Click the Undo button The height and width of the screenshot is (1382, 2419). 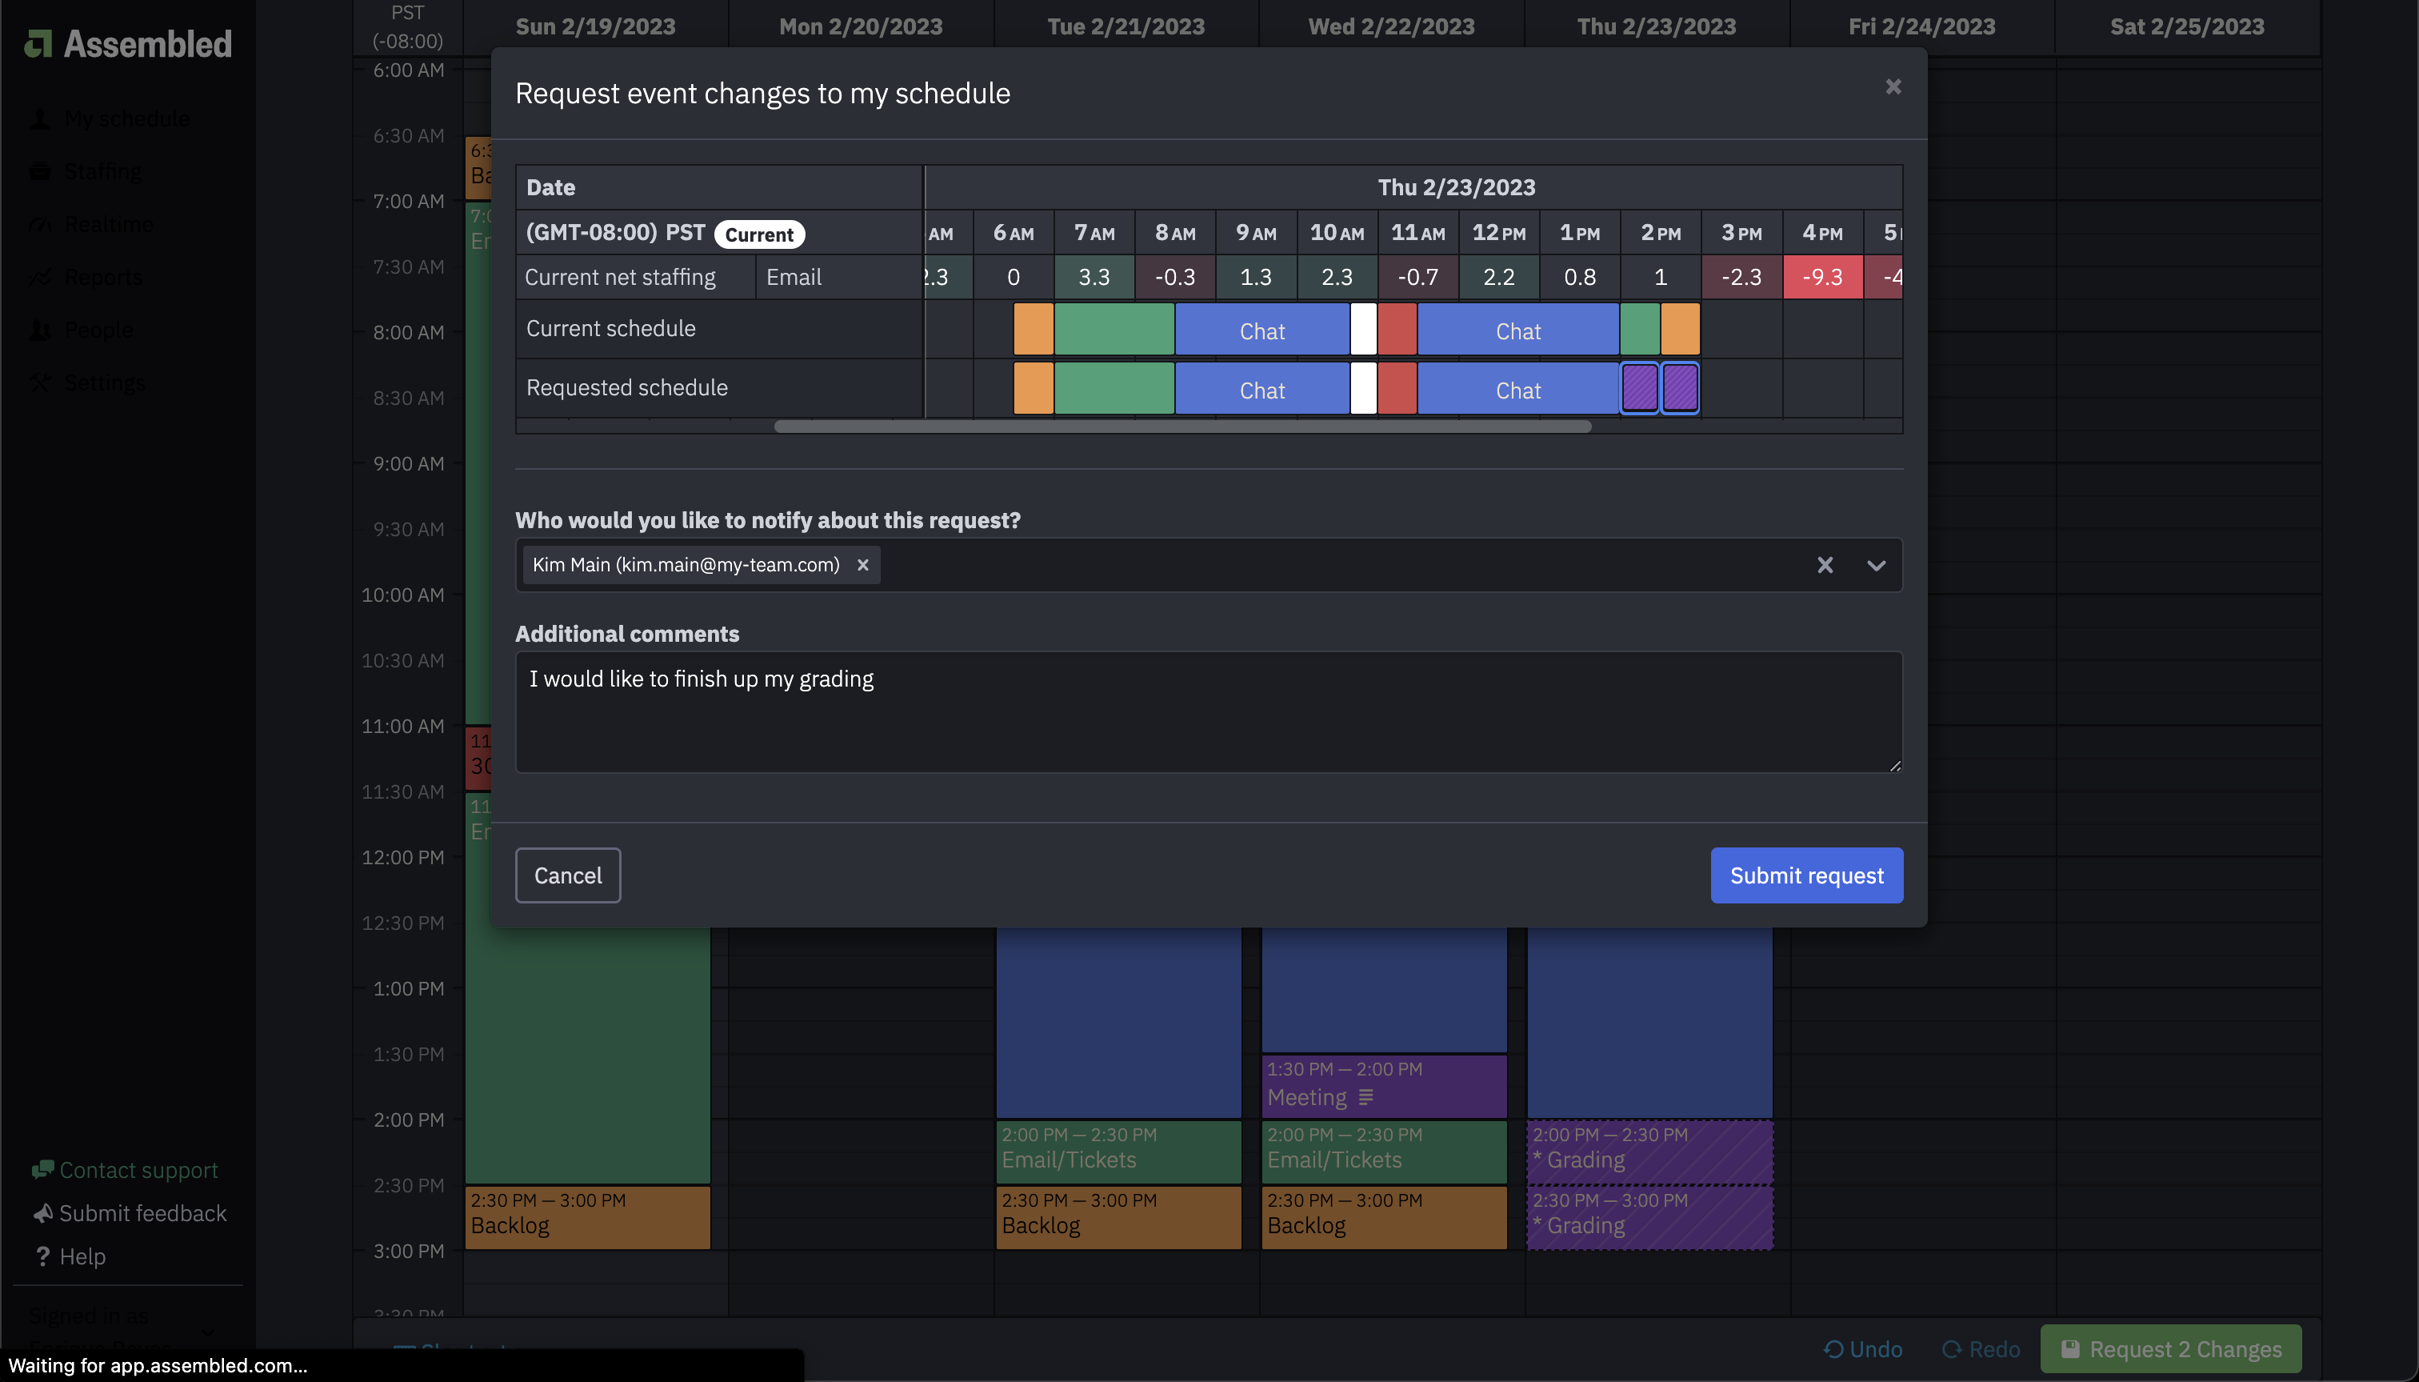[x=1863, y=1348]
